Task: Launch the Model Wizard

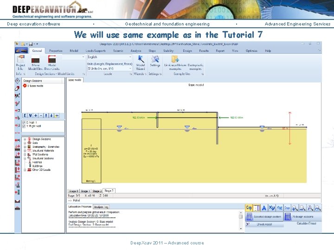Action: 141,62
